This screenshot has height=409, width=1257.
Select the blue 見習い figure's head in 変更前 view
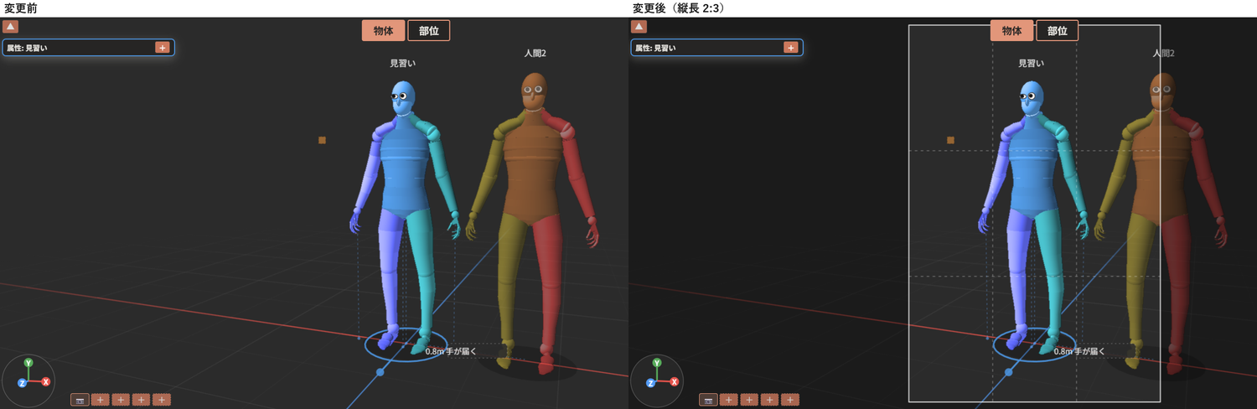pos(403,96)
